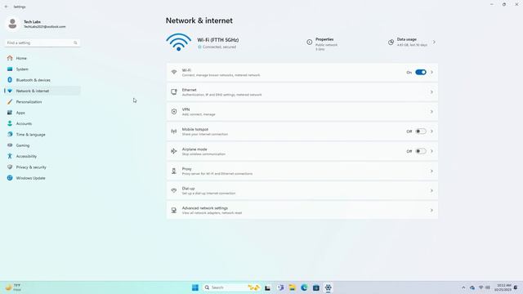Click the Wi-Fi (FTTH 5GHz) network name
This screenshot has width=523, height=294.
(x=218, y=40)
